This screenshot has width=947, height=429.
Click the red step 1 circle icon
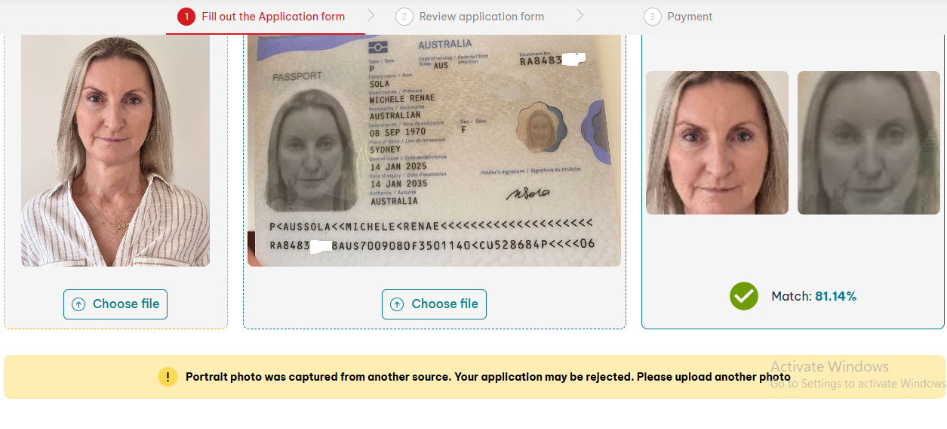click(x=186, y=17)
